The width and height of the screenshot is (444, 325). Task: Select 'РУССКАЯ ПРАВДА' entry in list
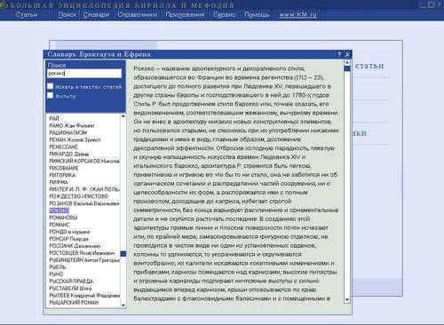click(71, 281)
